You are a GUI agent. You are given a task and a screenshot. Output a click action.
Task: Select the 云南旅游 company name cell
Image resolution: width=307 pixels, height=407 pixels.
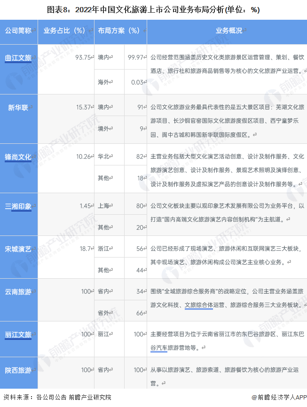pos(19,300)
